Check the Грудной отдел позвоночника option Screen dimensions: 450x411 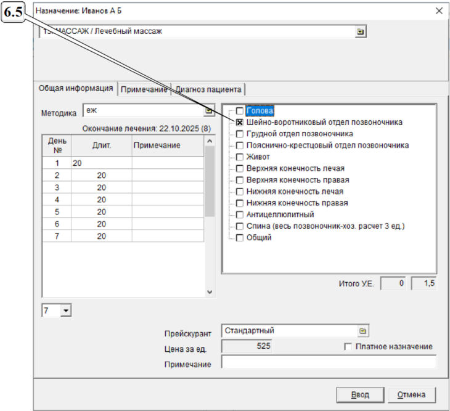point(240,134)
